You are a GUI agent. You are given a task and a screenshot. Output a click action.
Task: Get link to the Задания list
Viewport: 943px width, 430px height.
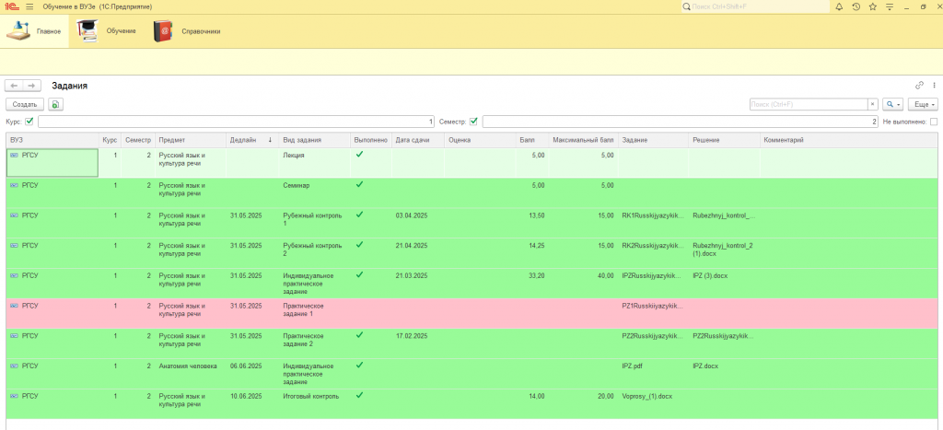[x=919, y=86]
